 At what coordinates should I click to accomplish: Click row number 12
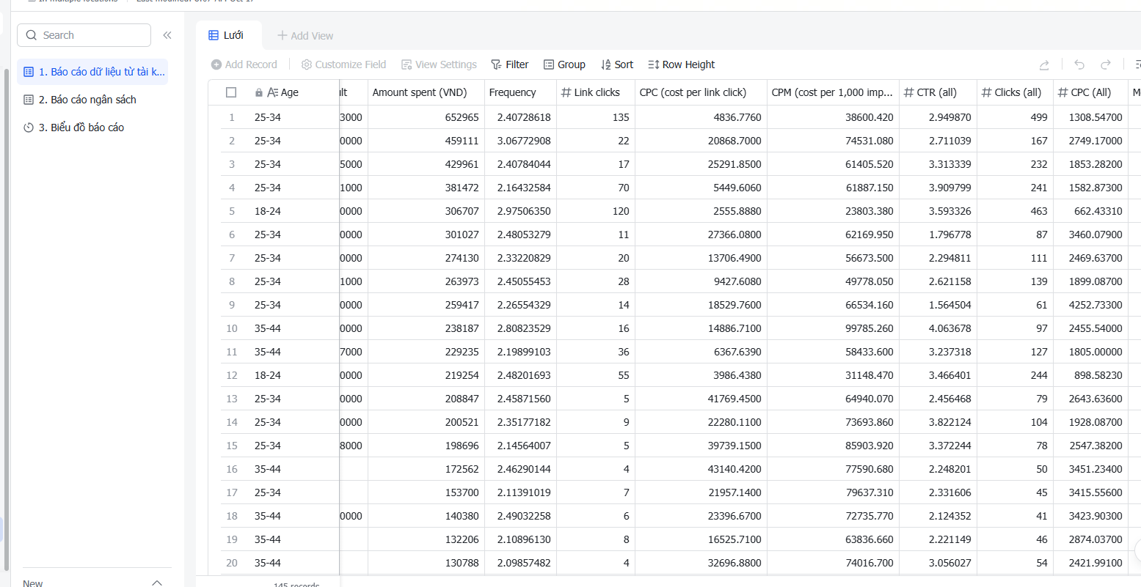click(x=232, y=375)
